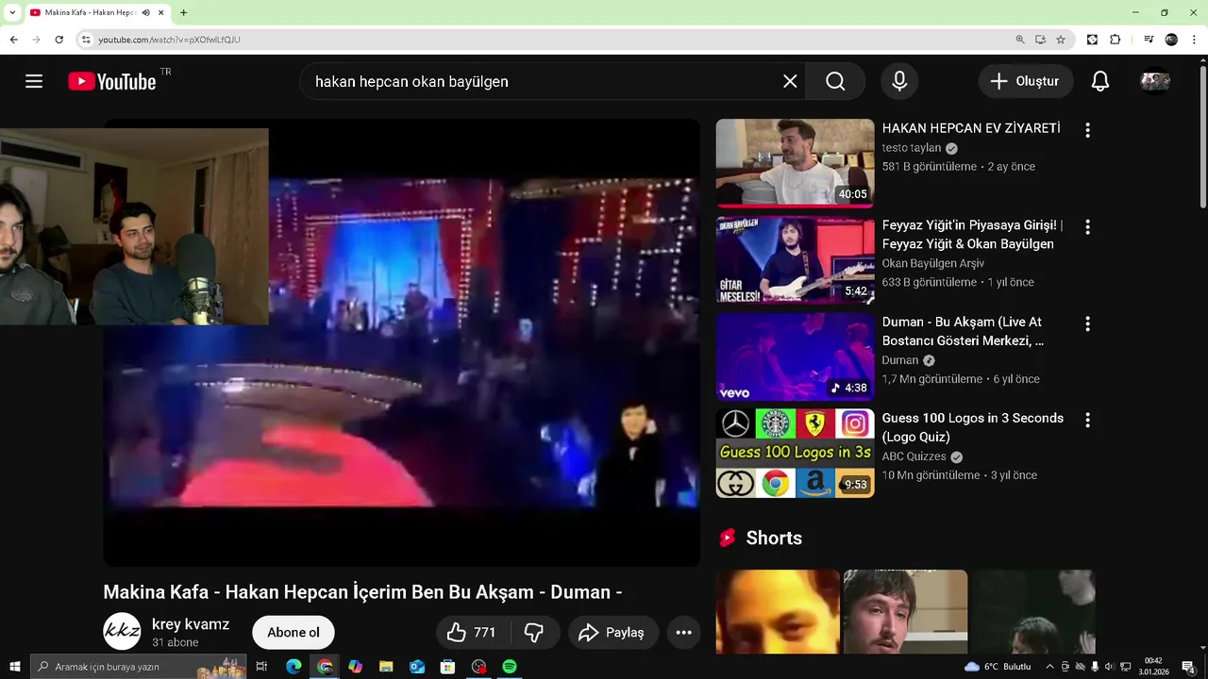
Task: Open Chrome profile avatar
Action: [x=1171, y=40]
